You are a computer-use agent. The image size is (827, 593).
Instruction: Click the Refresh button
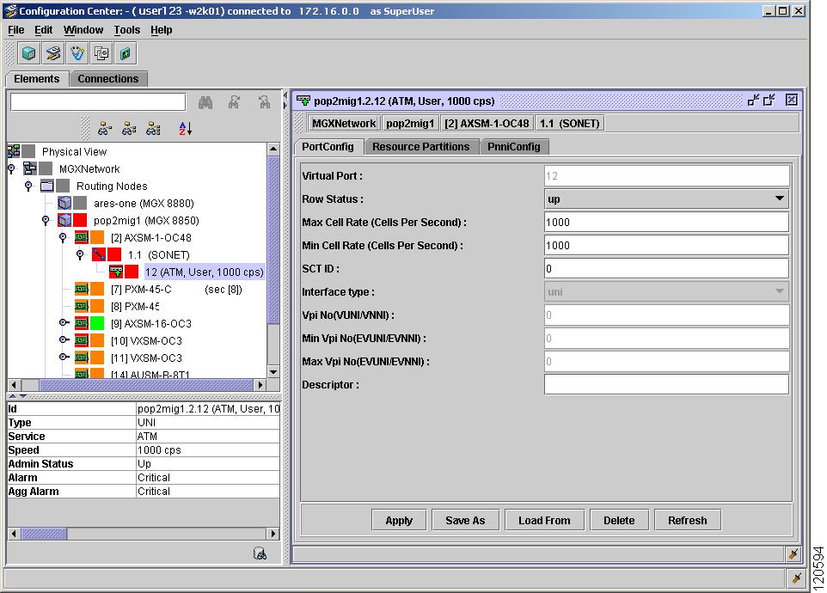click(687, 520)
